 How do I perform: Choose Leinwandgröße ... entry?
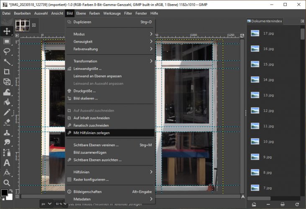tap(110, 69)
